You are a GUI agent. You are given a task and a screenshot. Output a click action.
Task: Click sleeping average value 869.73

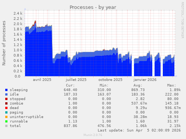tap(138, 90)
